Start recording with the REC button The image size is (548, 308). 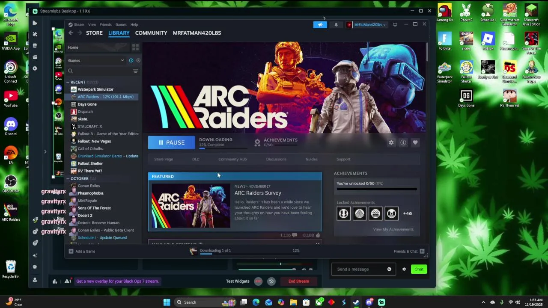point(258,281)
